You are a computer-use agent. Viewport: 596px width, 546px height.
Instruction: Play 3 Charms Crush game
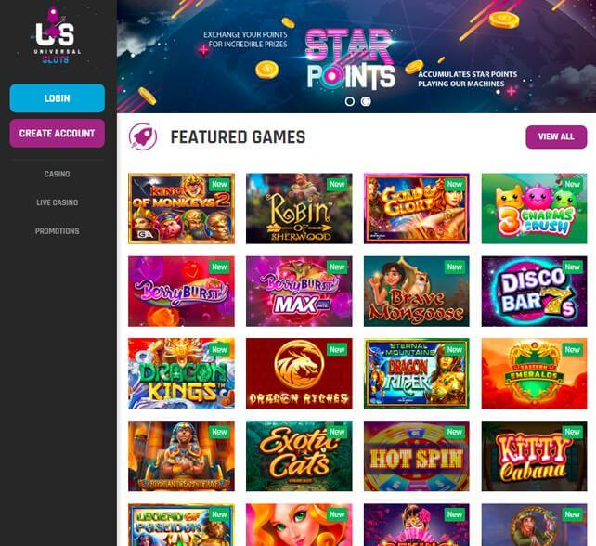pyautogui.click(x=534, y=208)
